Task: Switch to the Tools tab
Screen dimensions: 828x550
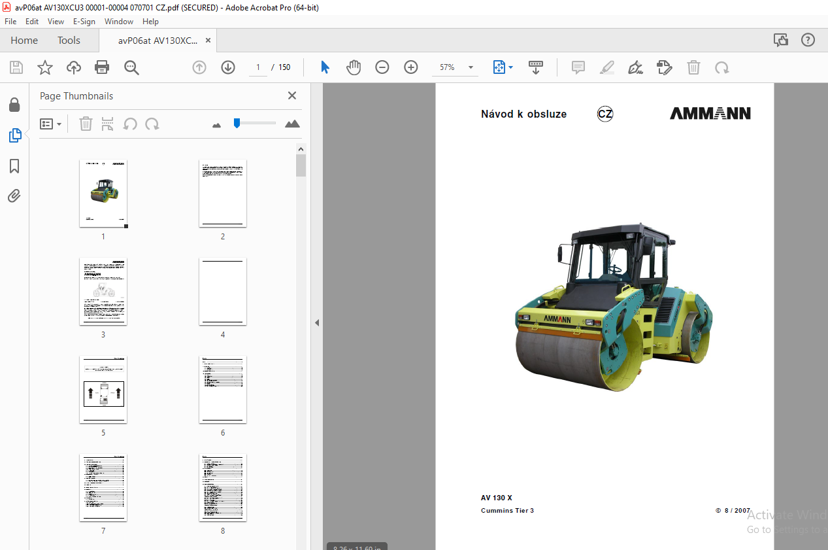Action: [x=69, y=40]
